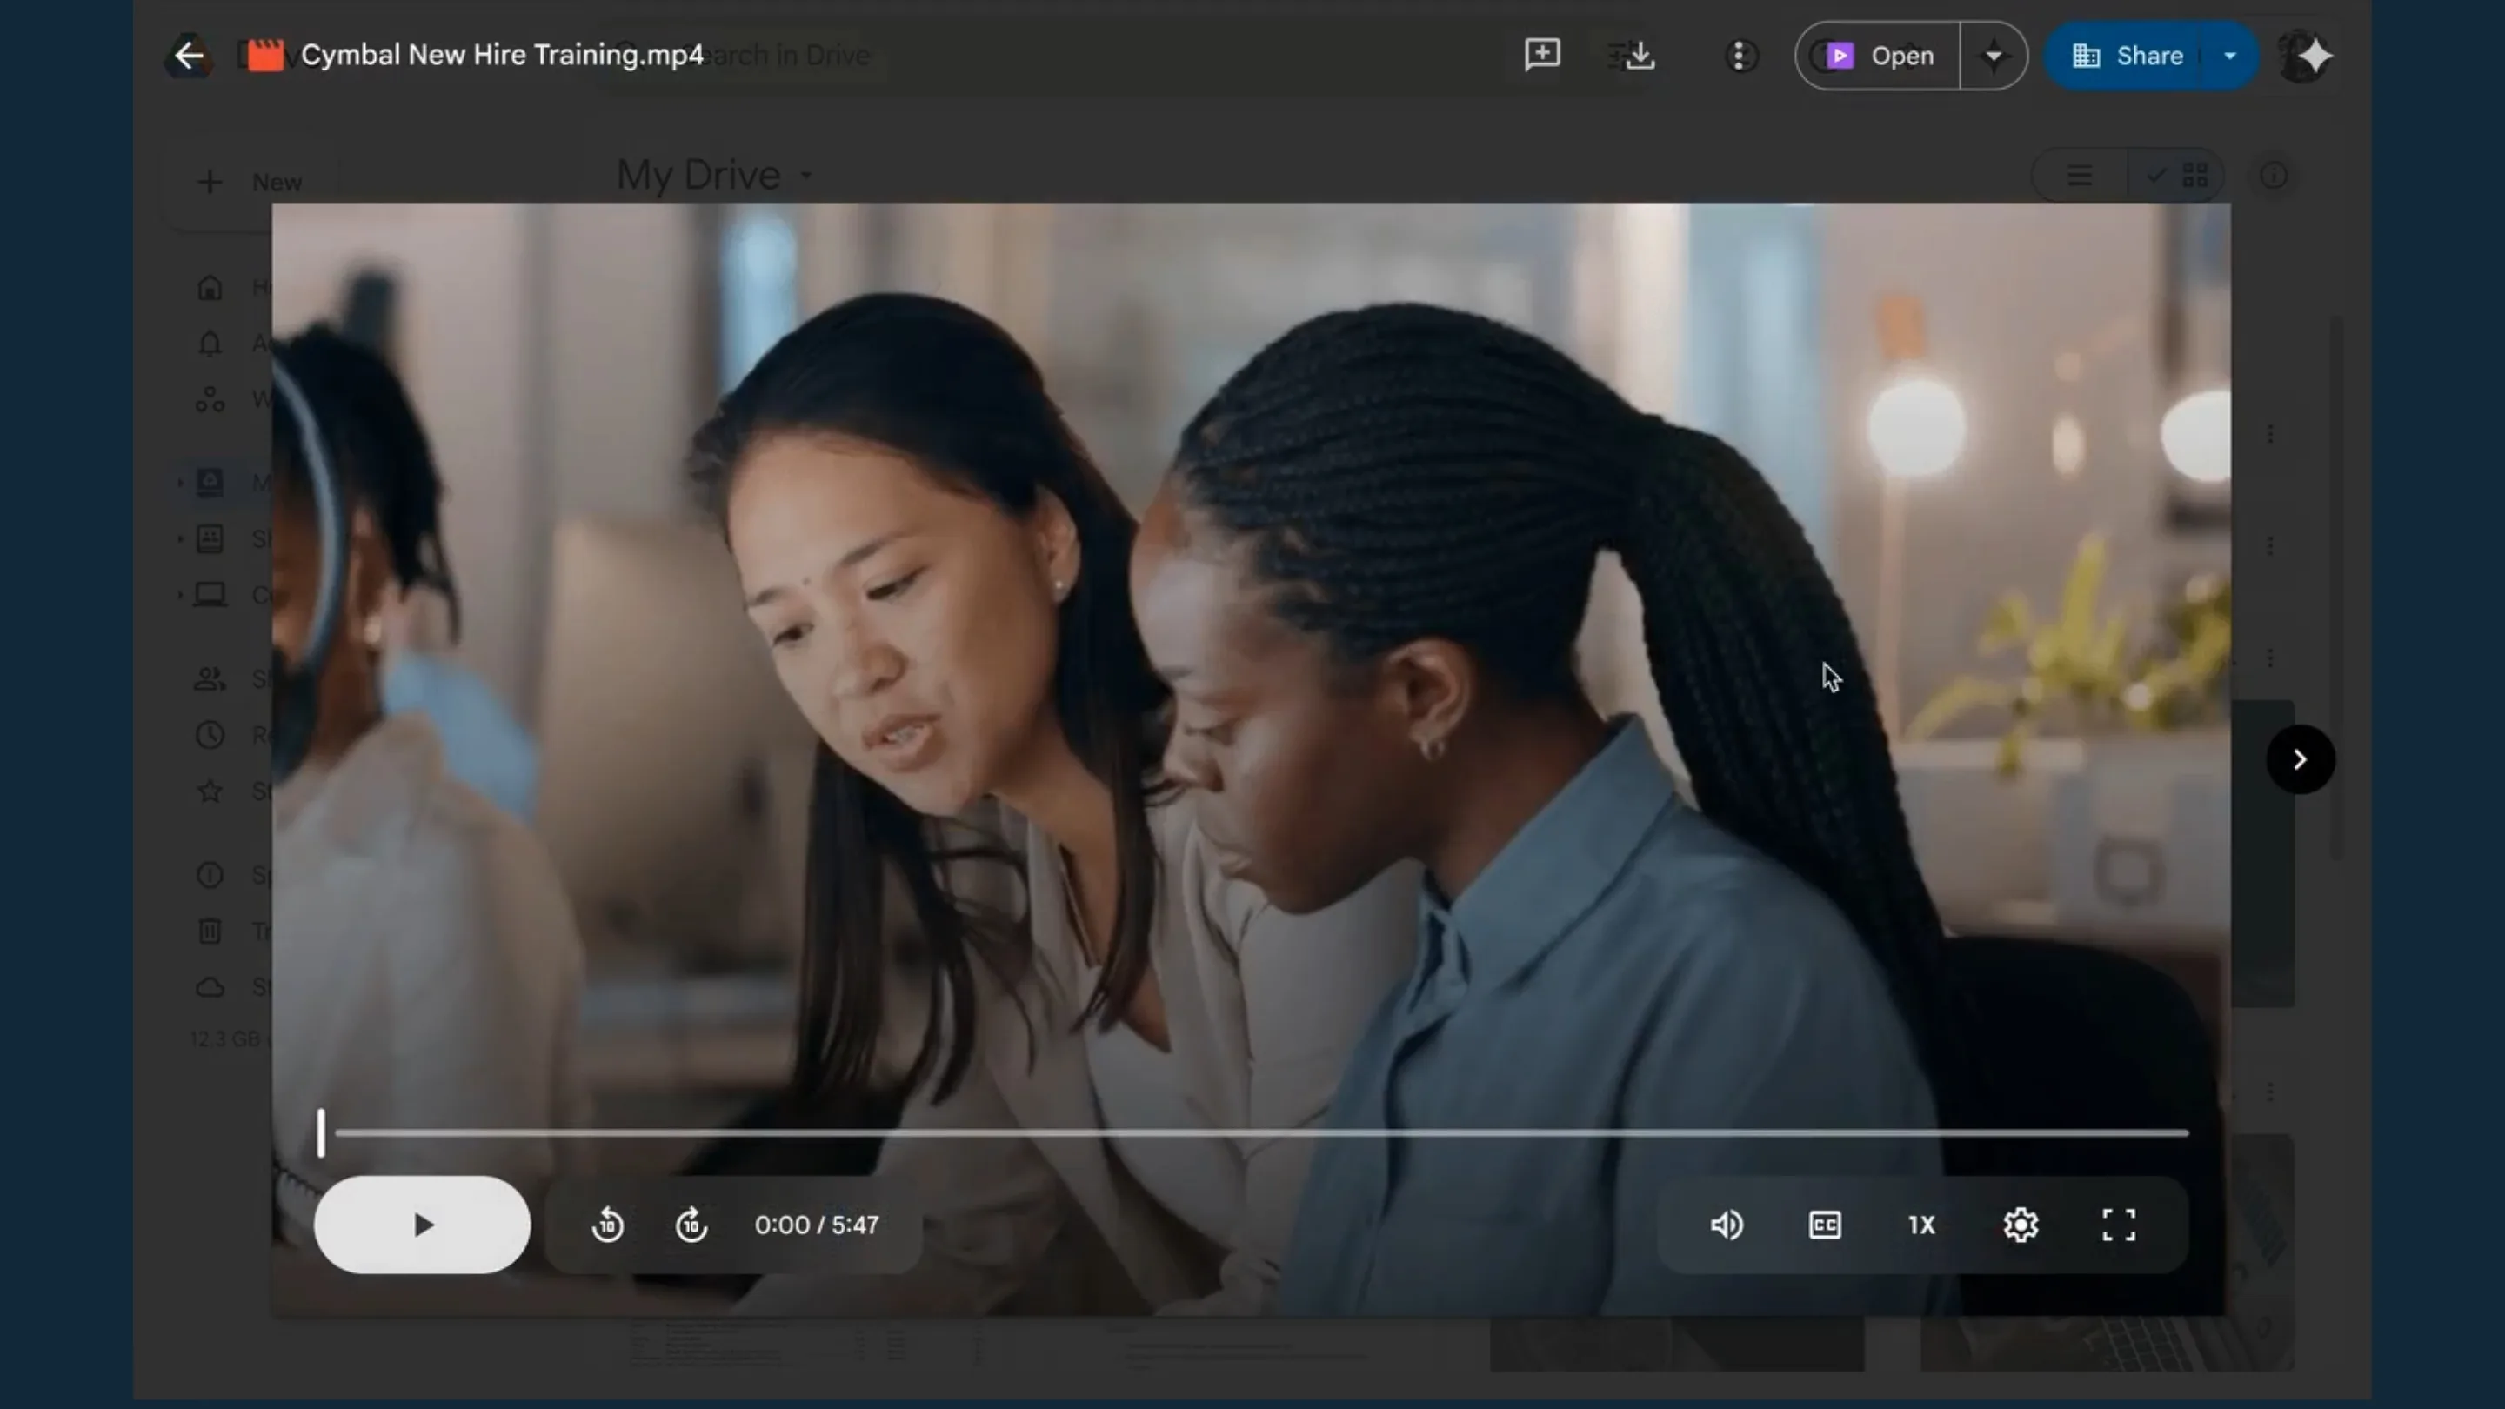Expand the Share options dropdown arrow
The image size is (2505, 1409).
(2230, 56)
